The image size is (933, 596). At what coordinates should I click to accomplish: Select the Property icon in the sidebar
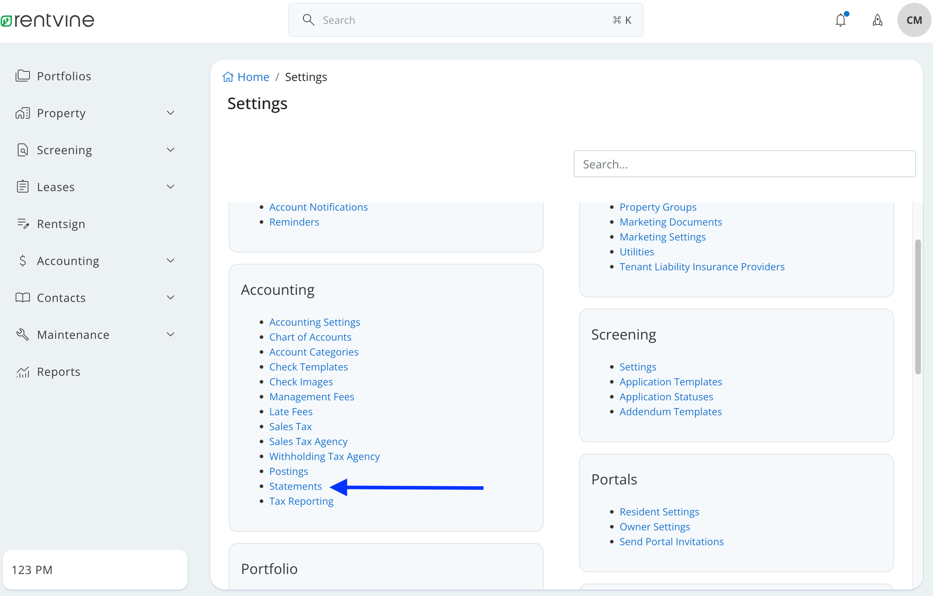23,113
